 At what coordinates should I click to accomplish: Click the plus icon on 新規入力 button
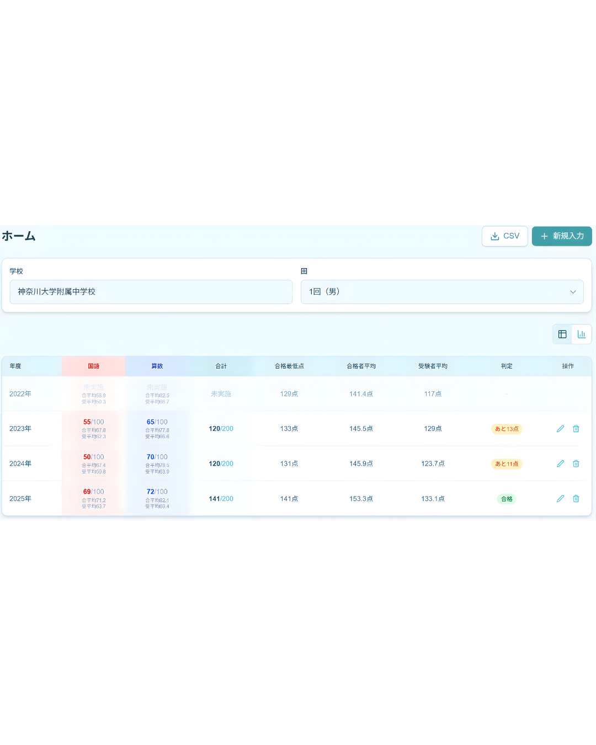tap(545, 236)
